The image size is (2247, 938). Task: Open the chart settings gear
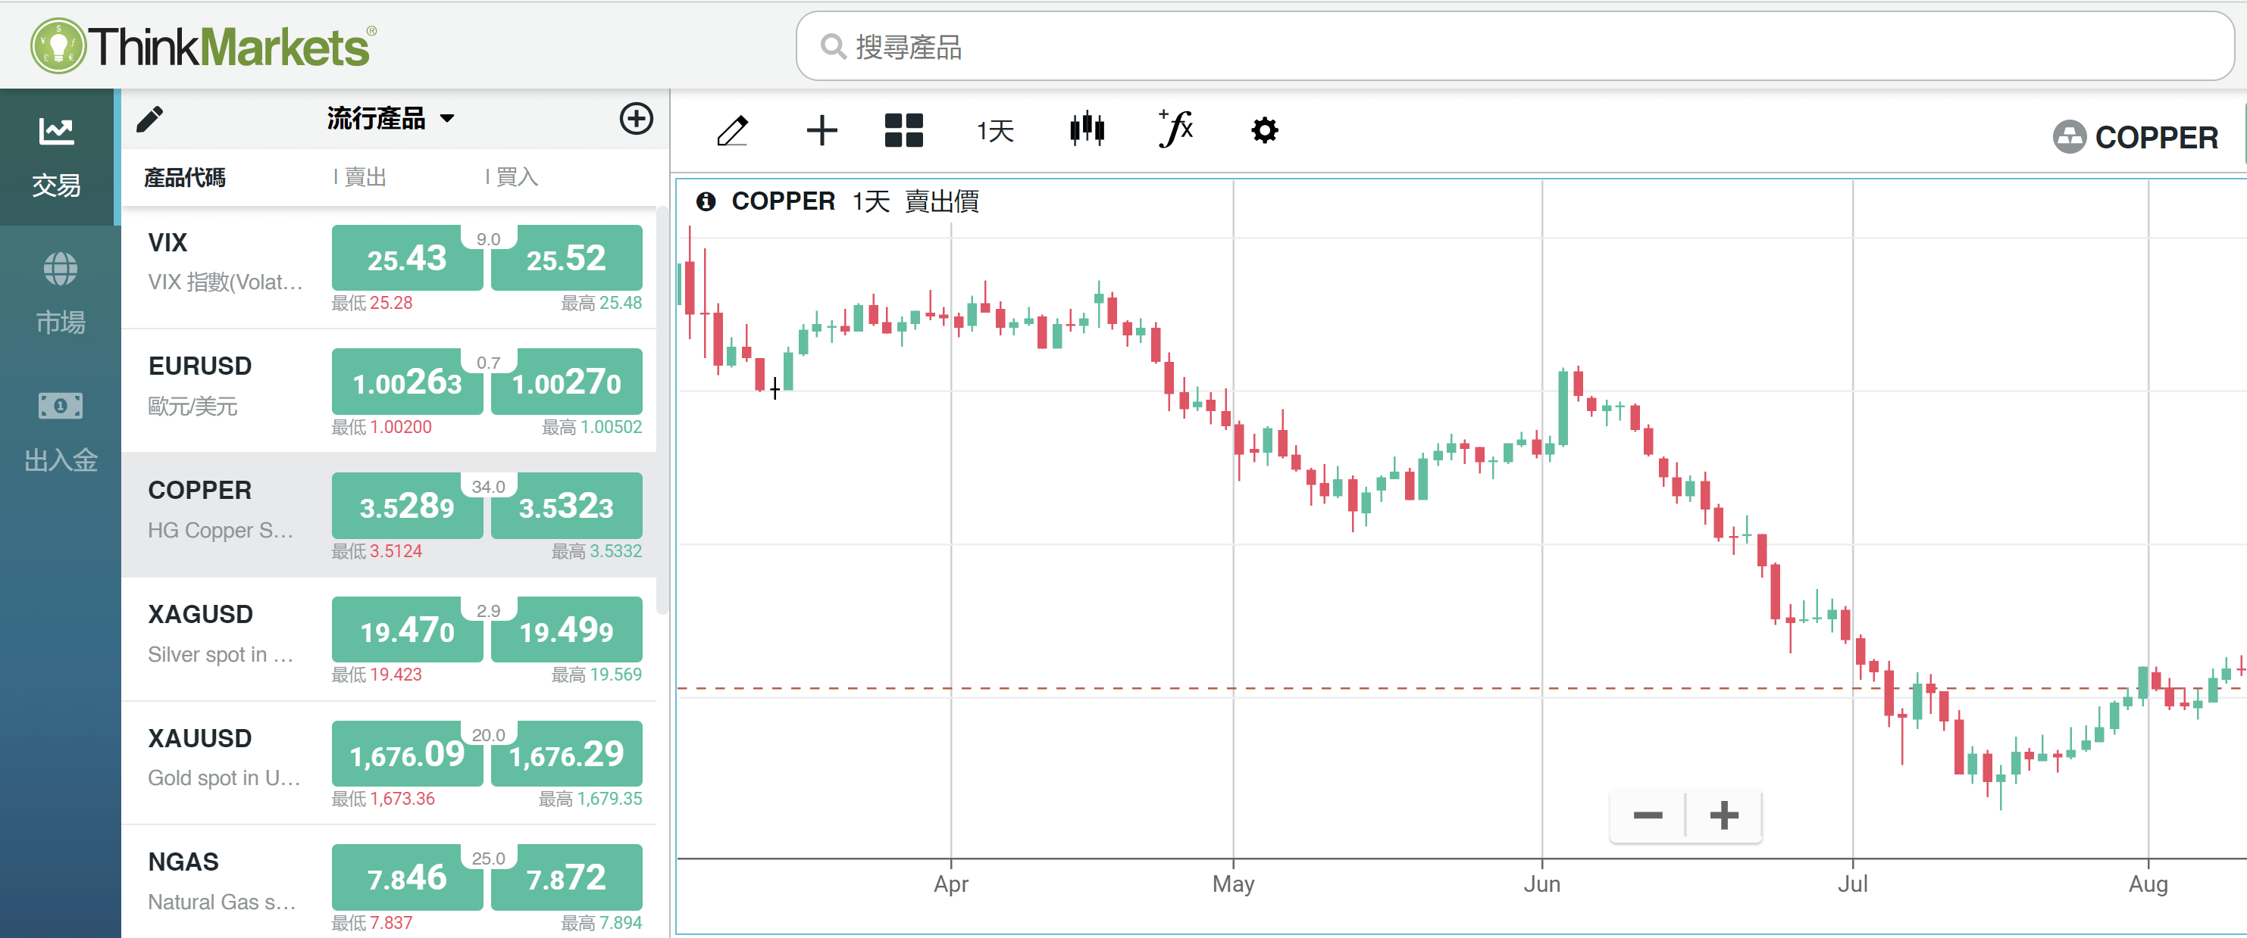1263,130
